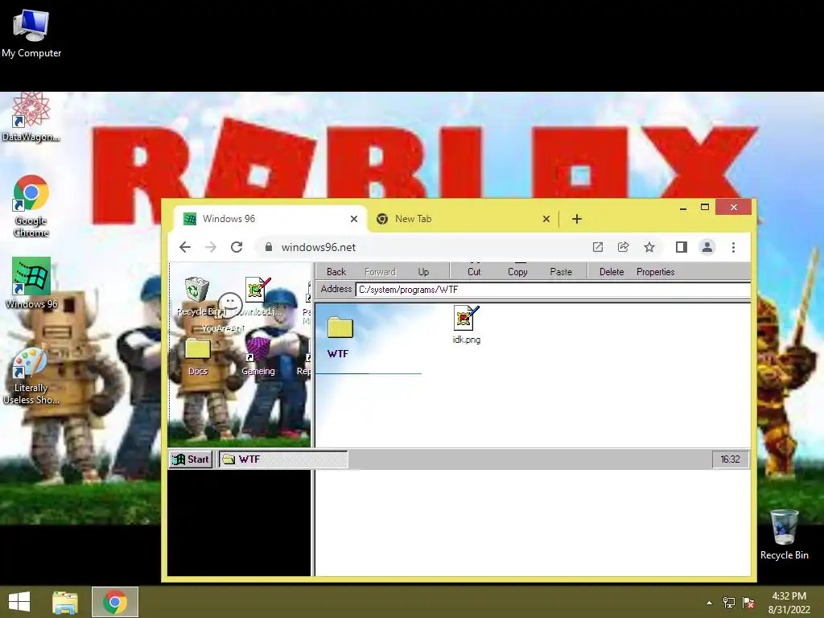
Task: Select idk.png file in explorer
Action: tap(466, 325)
